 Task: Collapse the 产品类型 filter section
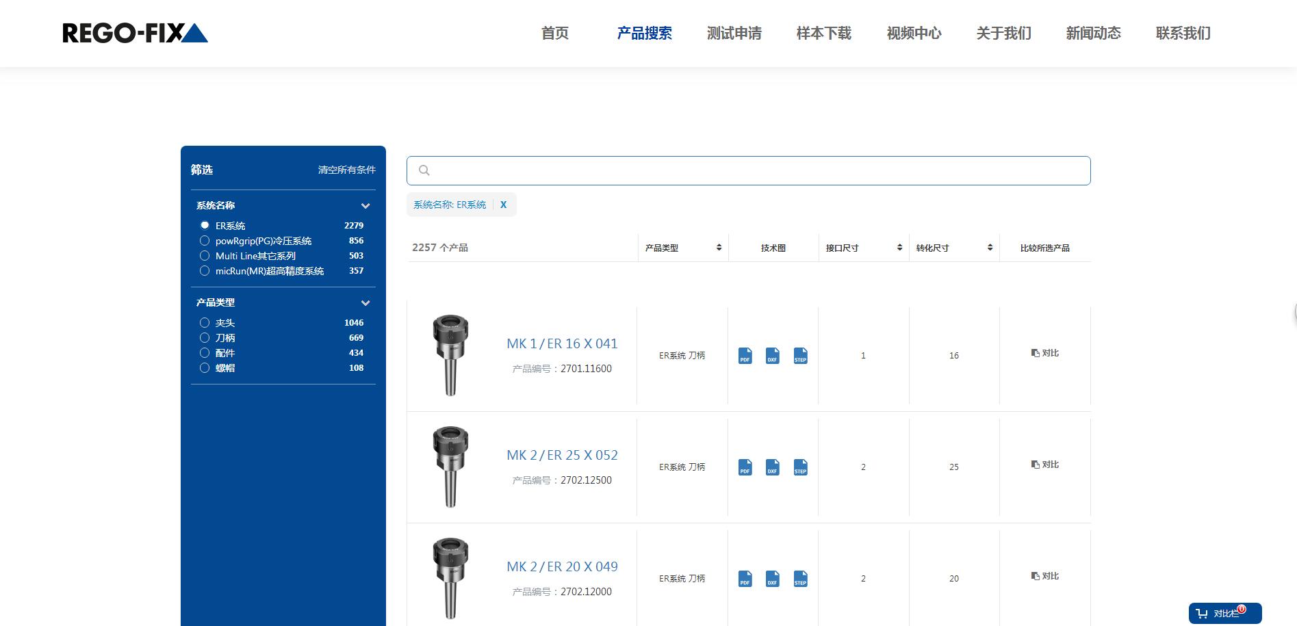(x=365, y=303)
